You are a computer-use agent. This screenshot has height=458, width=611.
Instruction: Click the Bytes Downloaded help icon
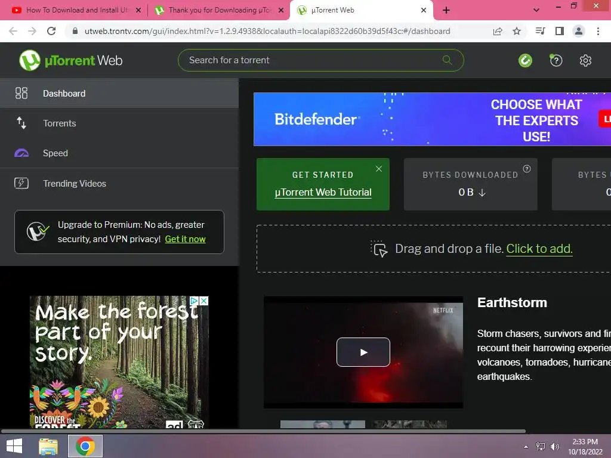[x=527, y=169]
